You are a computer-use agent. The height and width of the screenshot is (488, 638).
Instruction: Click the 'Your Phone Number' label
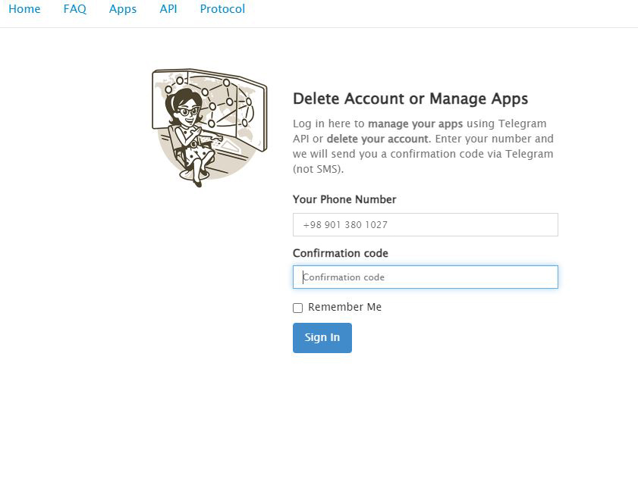tap(344, 199)
